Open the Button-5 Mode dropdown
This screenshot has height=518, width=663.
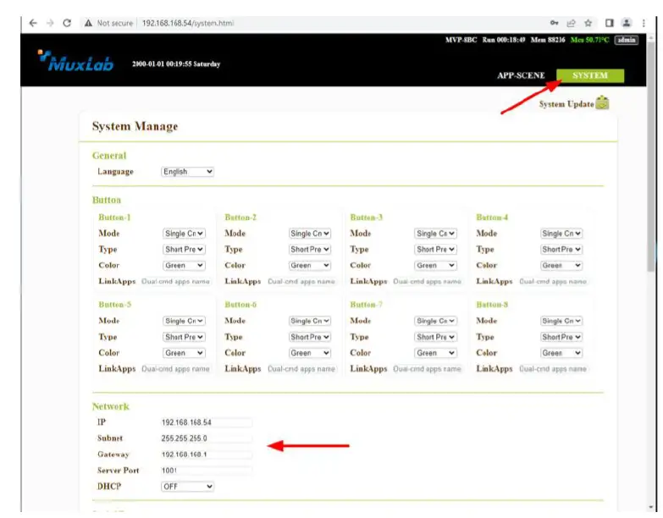coord(184,321)
